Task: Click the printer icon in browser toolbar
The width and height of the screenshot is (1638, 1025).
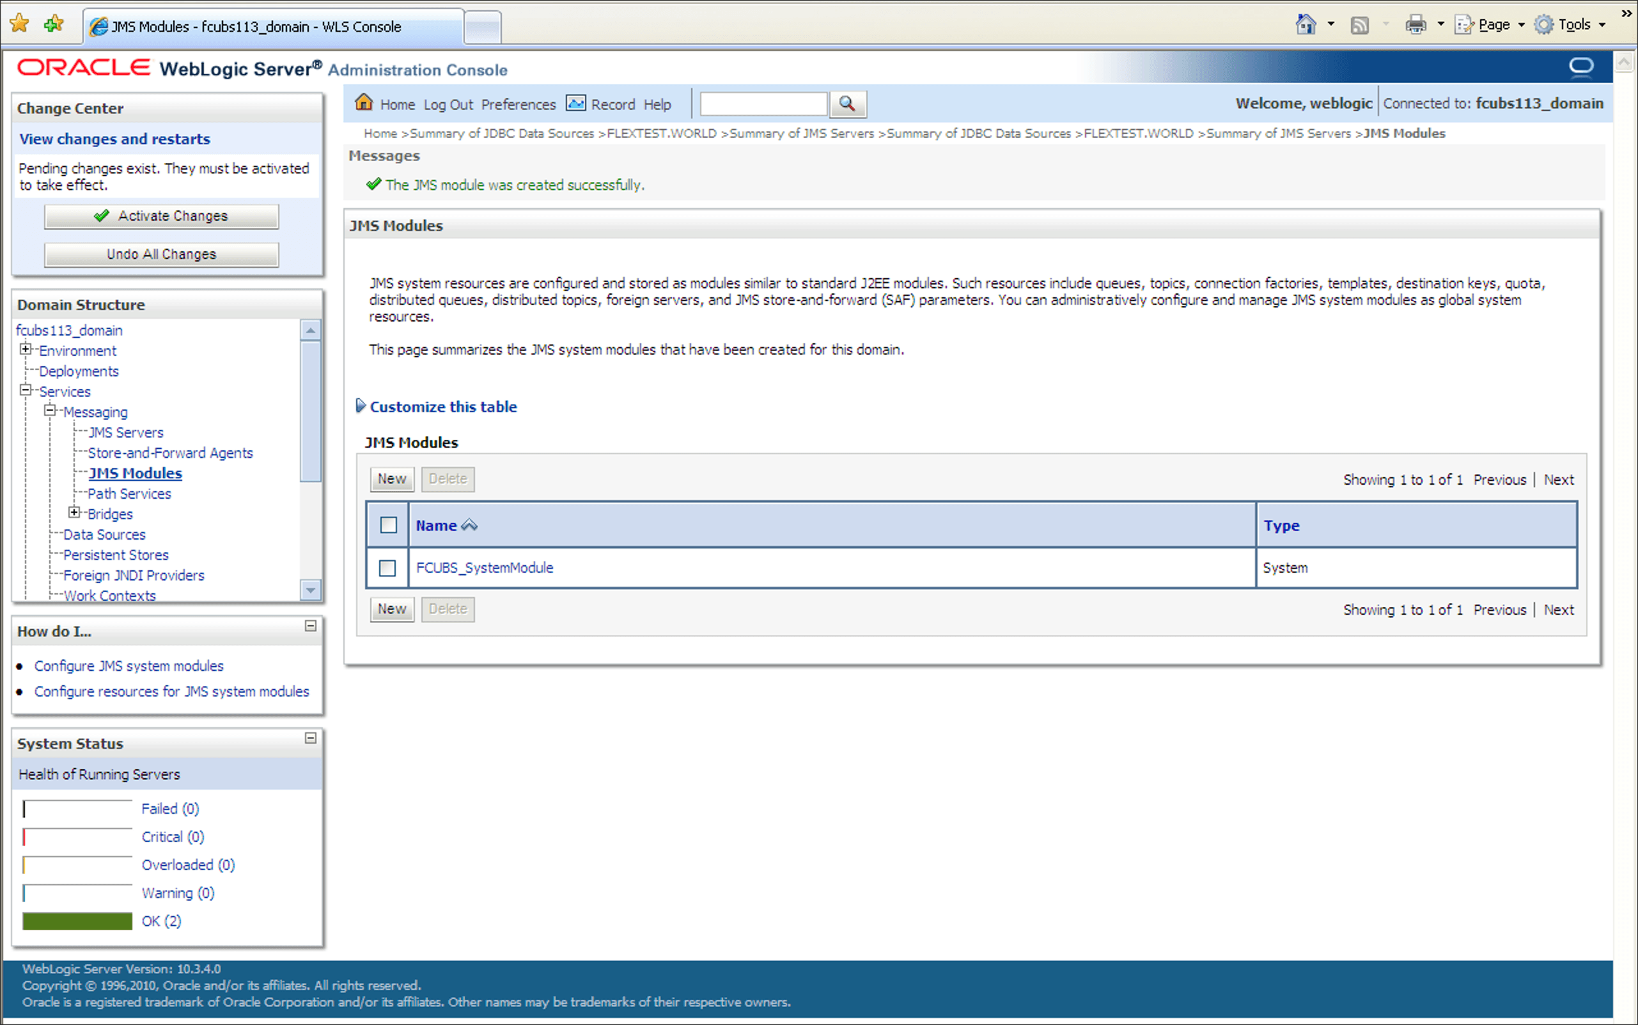Action: point(1416,25)
